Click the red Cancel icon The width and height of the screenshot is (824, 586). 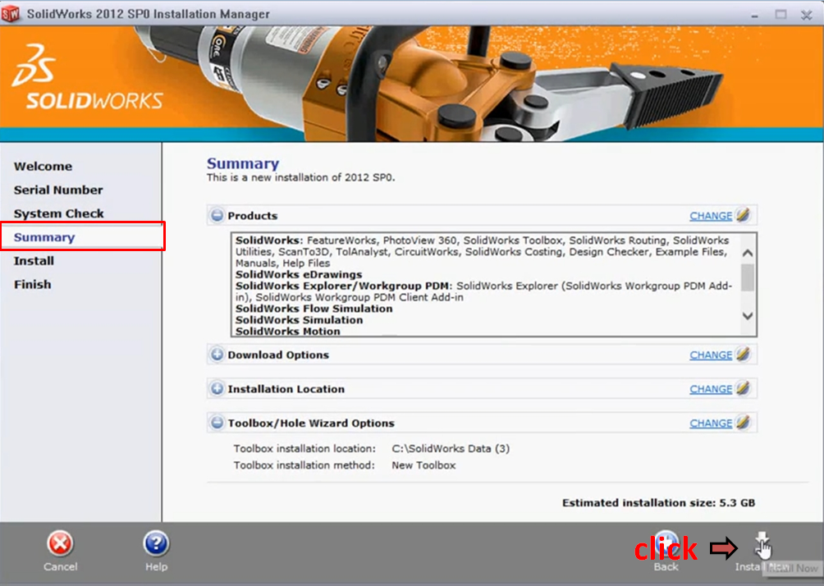tap(60, 543)
